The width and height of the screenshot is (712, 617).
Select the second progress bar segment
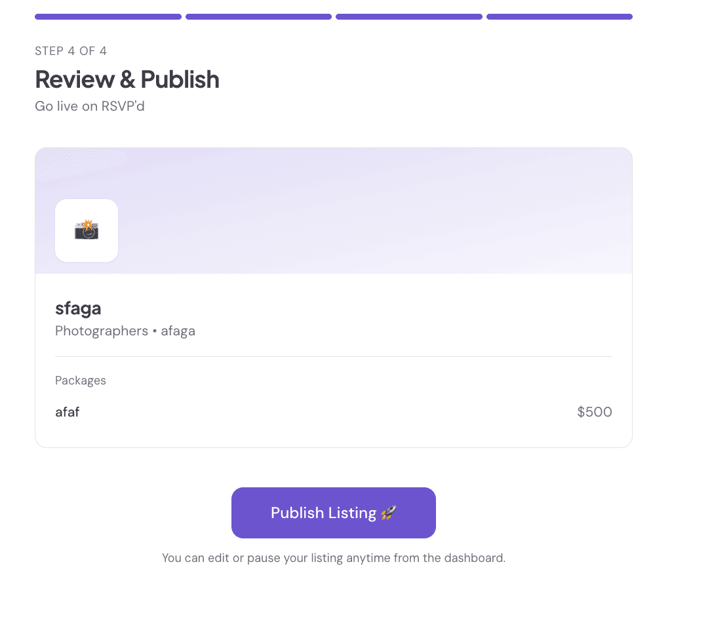pos(258,17)
